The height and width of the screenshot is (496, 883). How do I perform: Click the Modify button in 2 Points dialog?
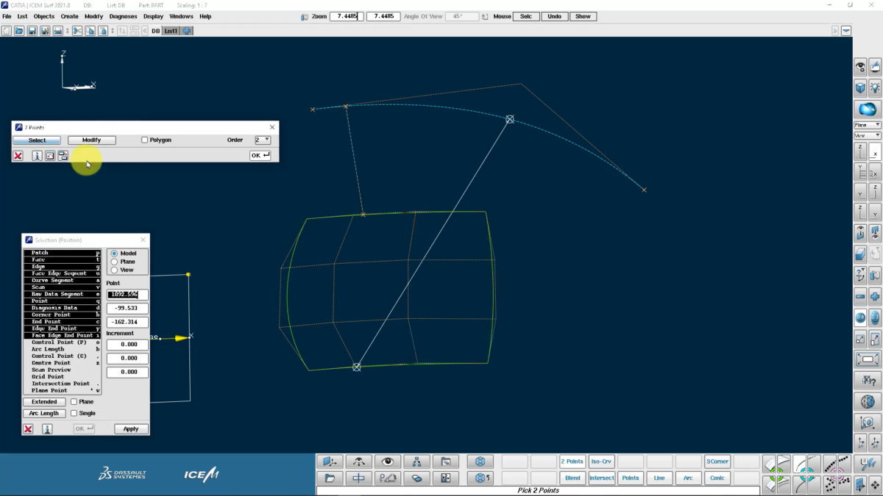pyautogui.click(x=92, y=140)
